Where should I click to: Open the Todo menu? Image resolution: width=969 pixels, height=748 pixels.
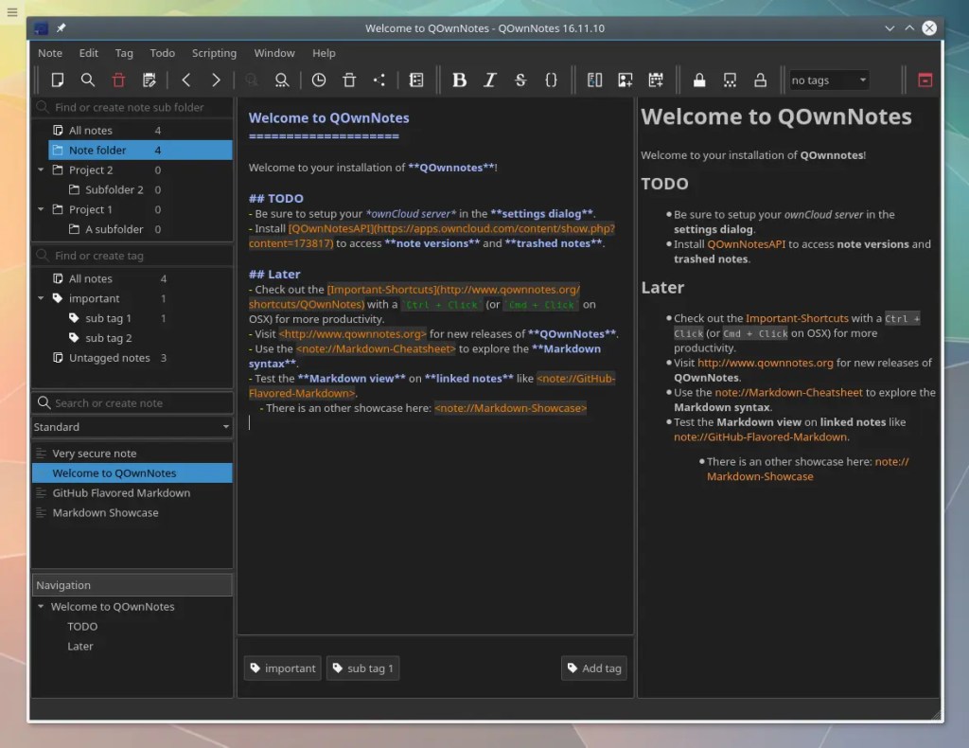162,53
